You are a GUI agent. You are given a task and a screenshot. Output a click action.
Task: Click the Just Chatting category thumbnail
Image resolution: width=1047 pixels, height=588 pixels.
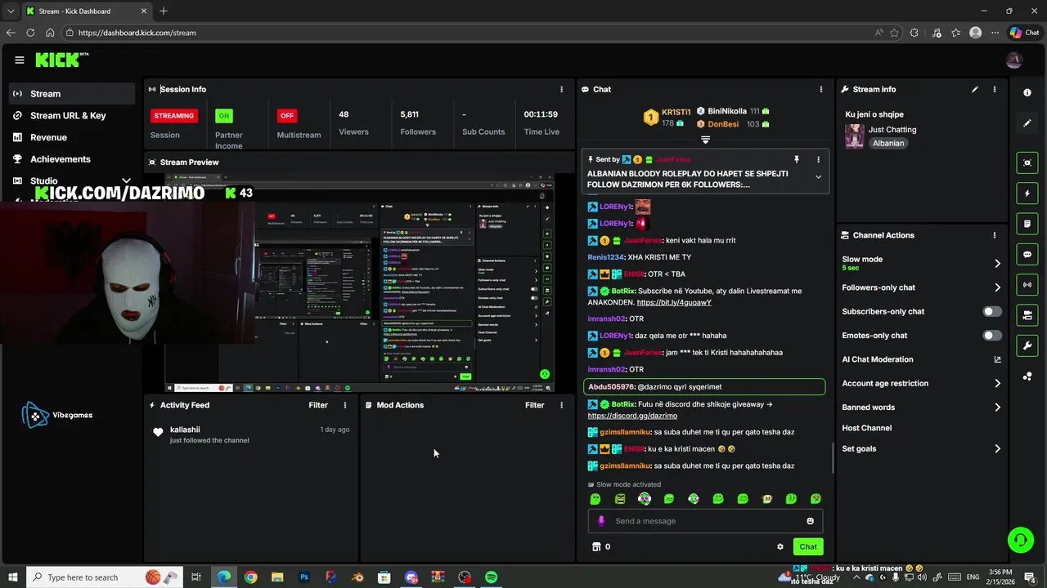[855, 136]
